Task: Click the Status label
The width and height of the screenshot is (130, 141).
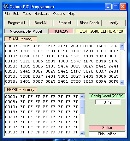Action: point(107,128)
